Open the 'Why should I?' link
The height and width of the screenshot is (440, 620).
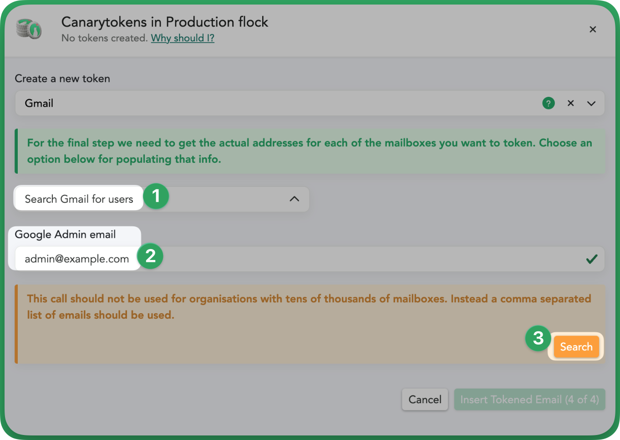pos(183,38)
